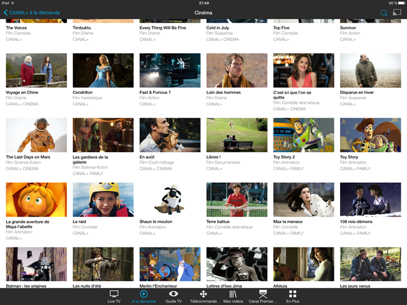The image size is (407, 305).
Task: Click the Disparue en hiver title
Action: click(357, 93)
